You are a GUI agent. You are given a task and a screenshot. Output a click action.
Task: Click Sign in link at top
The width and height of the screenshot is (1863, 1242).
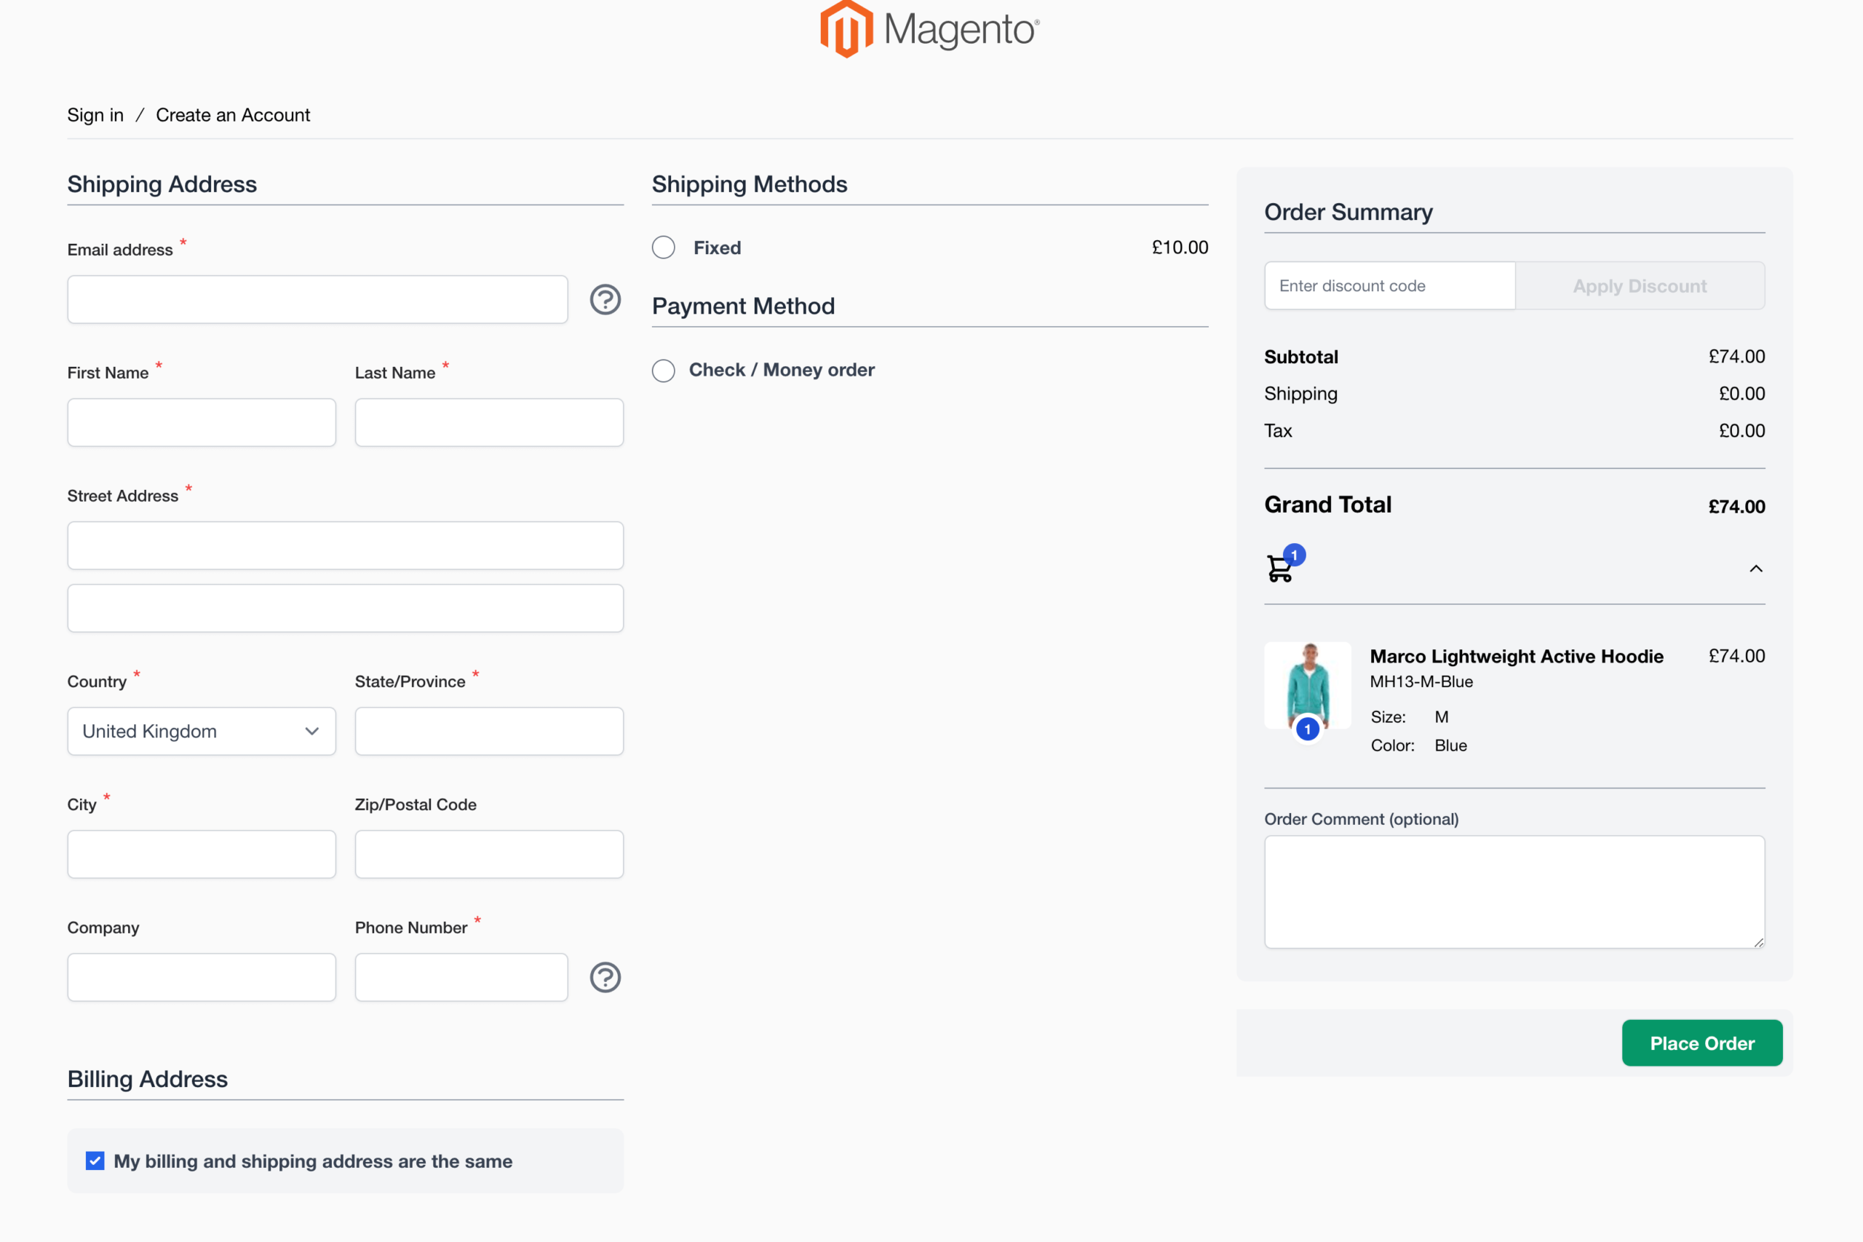pyautogui.click(x=95, y=114)
